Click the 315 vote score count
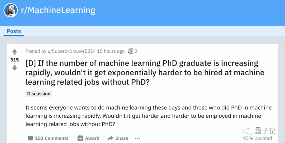Image resolution: width=285 pixels, height=143 pixels. click(x=15, y=60)
